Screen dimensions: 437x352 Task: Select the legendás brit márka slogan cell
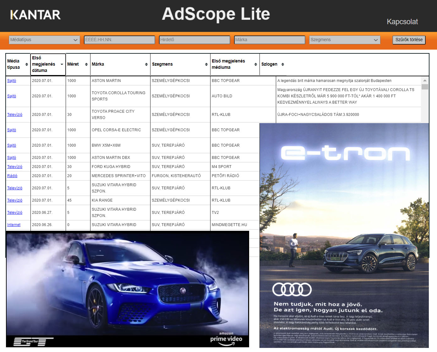point(348,81)
